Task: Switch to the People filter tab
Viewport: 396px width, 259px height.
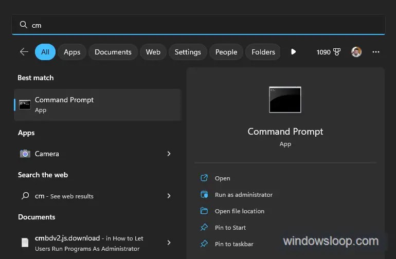Action: 226,52
